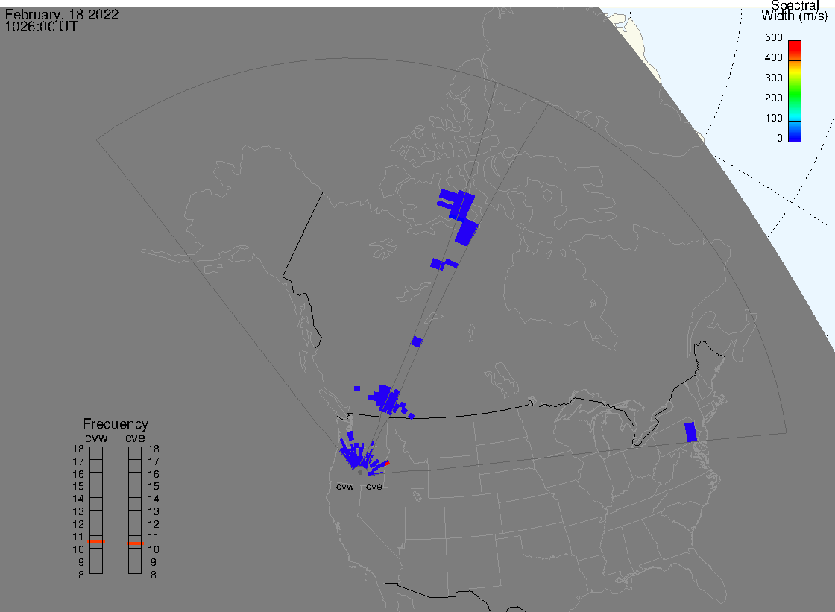Click the 18 label right of cve bar
The image size is (835, 612).
(154, 449)
